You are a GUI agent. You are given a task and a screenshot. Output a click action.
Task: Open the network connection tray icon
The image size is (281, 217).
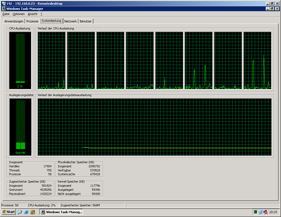261,212
